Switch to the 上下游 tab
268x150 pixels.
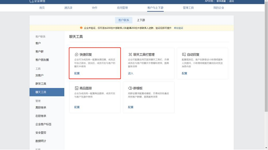141,20
